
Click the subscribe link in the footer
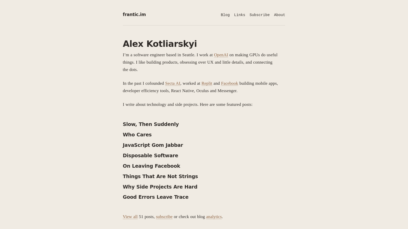click(x=164, y=217)
